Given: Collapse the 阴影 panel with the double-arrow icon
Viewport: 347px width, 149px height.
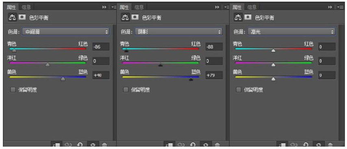Looking at the screenshot, I should (217, 7).
